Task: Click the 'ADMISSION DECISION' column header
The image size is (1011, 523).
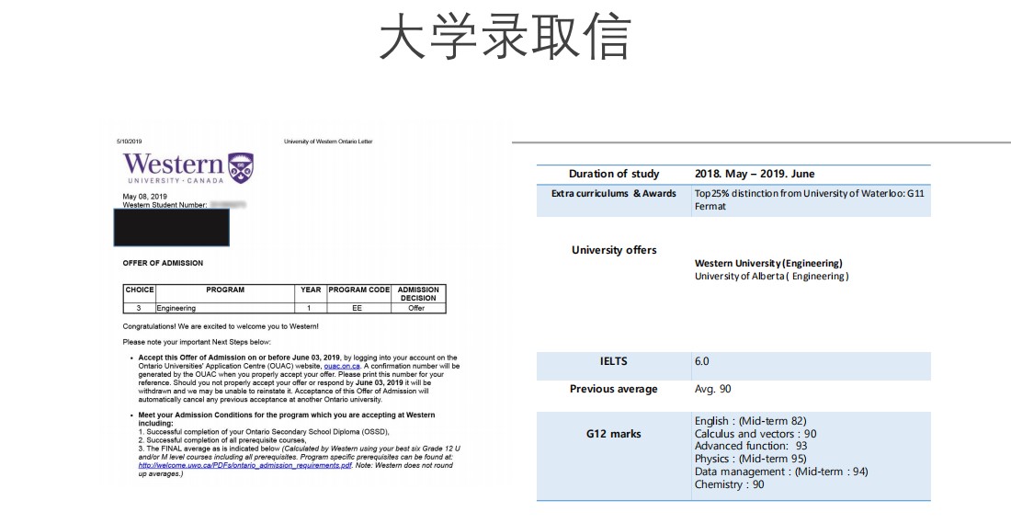Action: 418,294
